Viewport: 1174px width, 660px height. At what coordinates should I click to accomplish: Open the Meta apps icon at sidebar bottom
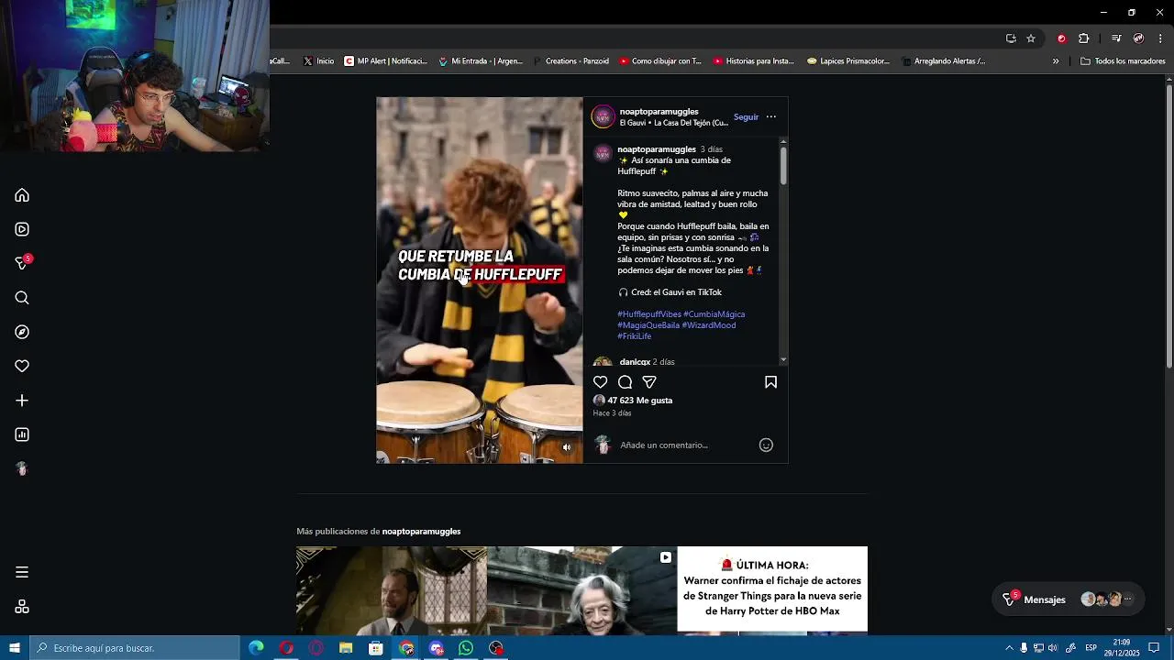tap(22, 607)
